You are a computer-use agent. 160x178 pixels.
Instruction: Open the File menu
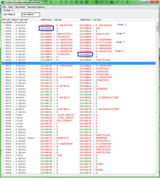click(x=4, y=7)
